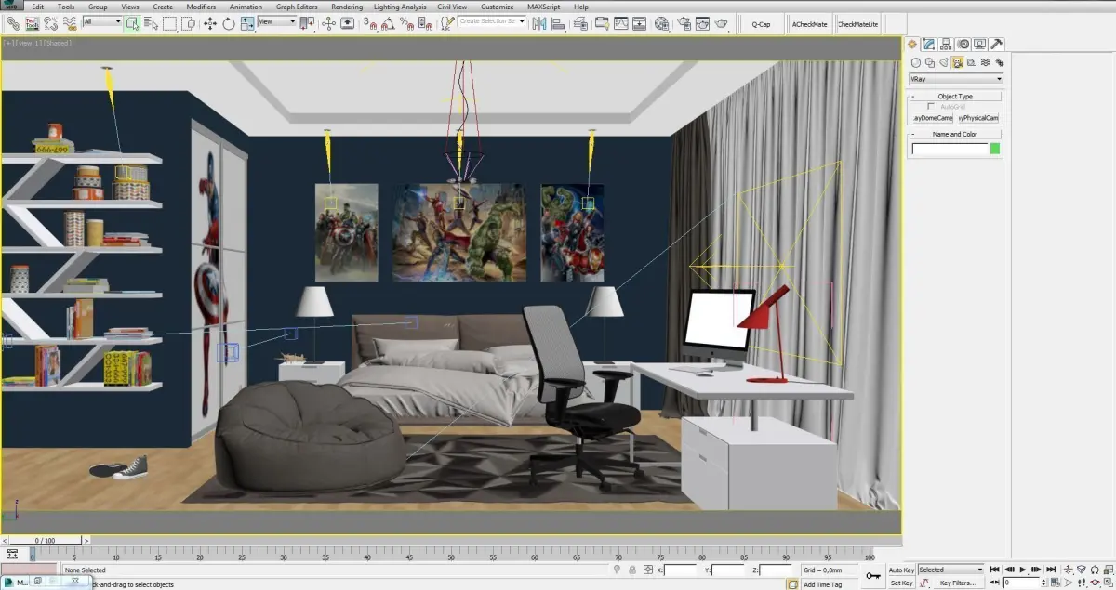1116x590 pixels.
Task: Toggle the Set Key button
Action: point(901,583)
